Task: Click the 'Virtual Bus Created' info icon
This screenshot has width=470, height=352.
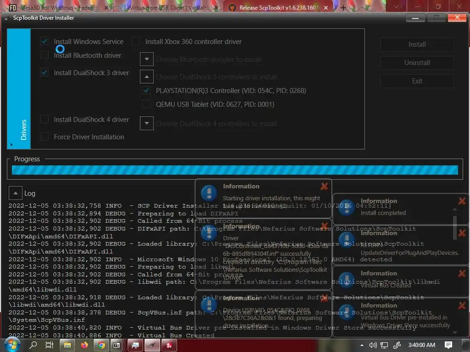Action: click(x=347, y=280)
